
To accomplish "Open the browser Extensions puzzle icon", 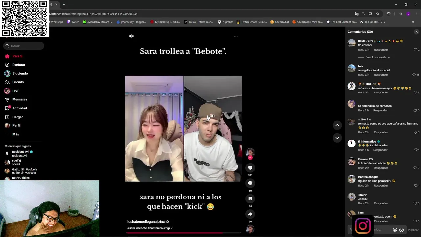I will (x=388, y=14).
